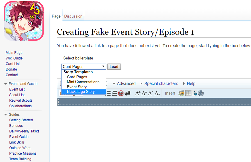Click the no-wiki formatting icon
This screenshot has height=162, width=251.
tap(121, 93)
